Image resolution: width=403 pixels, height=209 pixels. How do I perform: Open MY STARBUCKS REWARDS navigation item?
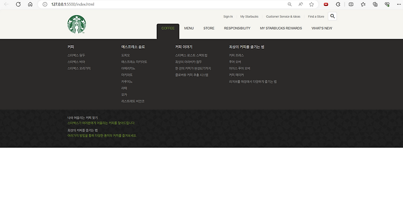[x=281, y=28]
